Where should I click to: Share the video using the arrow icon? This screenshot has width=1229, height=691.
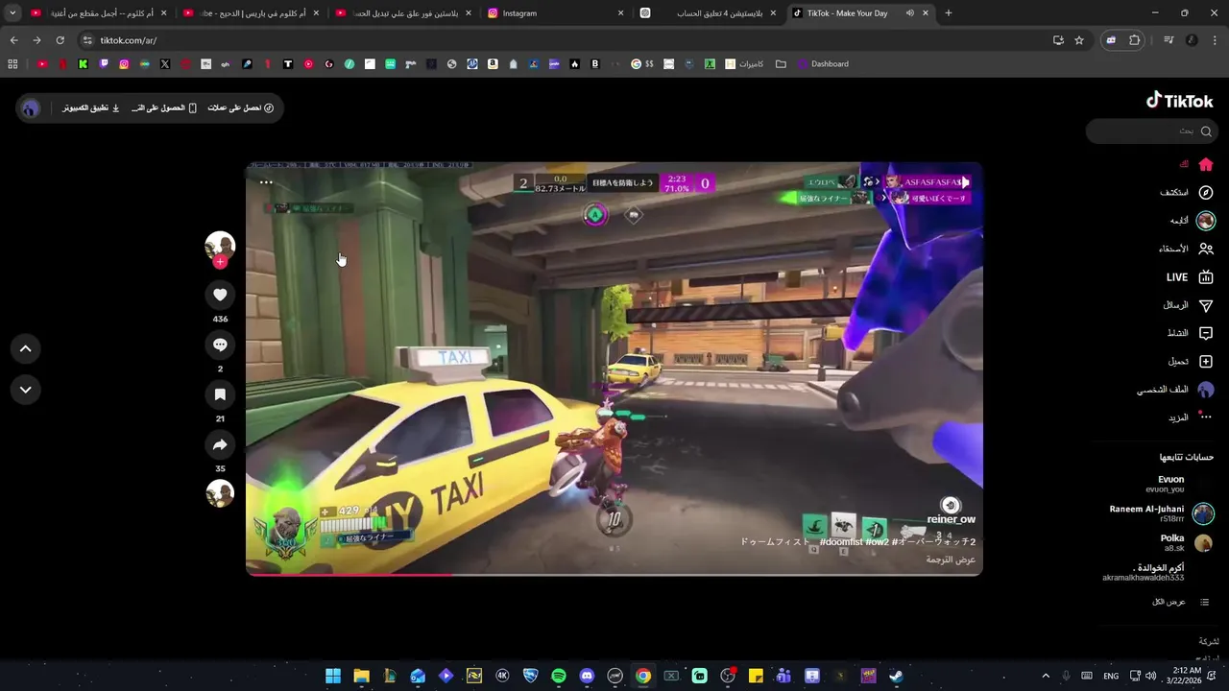click(x=220, y=444)
